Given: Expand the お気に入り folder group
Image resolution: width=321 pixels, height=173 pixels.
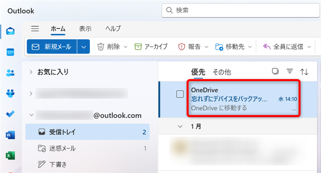Looking at the screenshot, I should pyautogui.click(x=31, y=72).
